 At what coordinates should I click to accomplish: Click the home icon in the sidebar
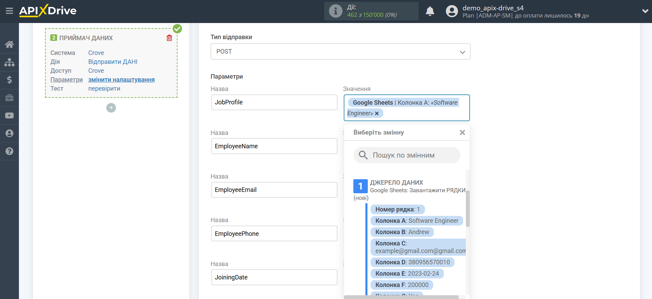[9, 44]
